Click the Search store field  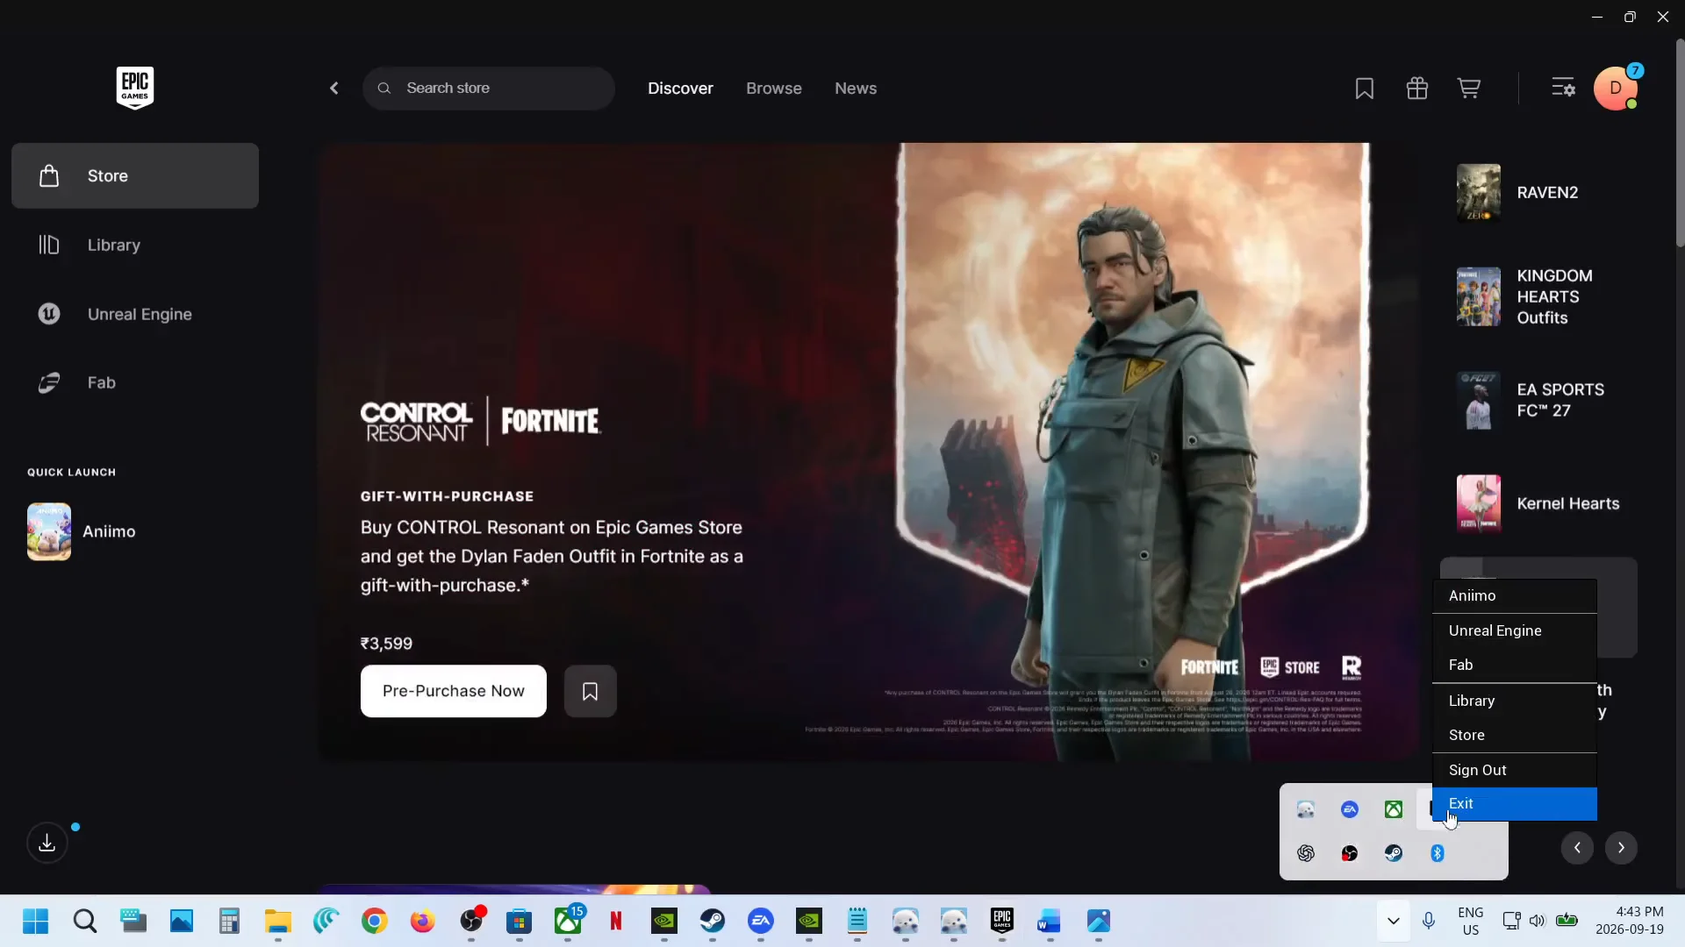coord(489,88)
